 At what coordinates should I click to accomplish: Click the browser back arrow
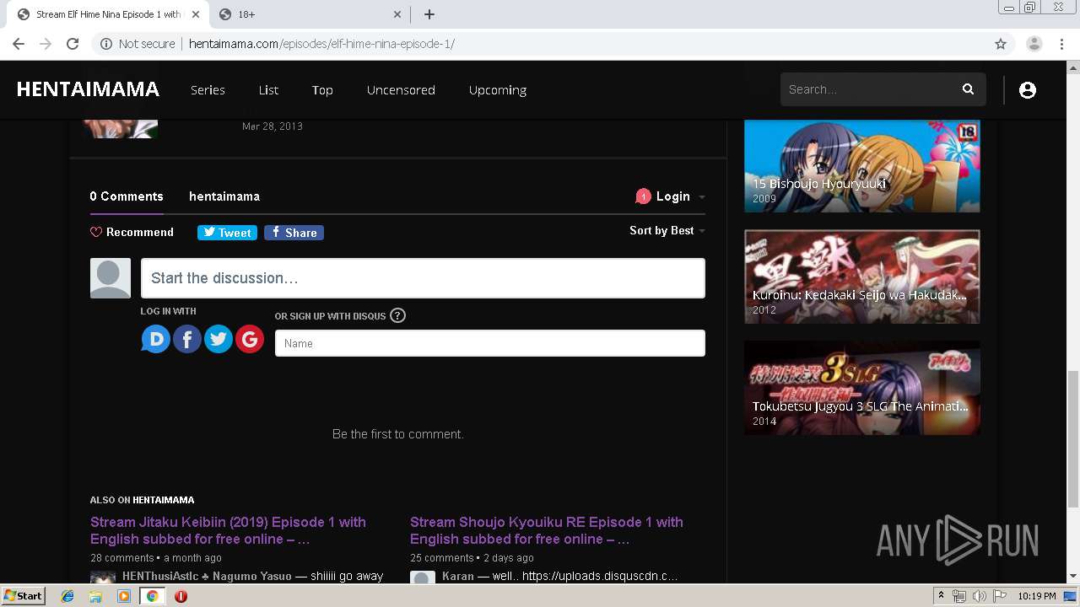point(19,44)
